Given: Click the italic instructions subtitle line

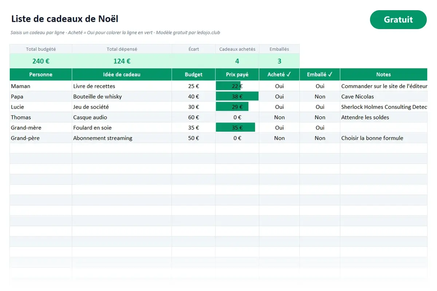Looking at the screenshot, I should (x=115, y=32).
